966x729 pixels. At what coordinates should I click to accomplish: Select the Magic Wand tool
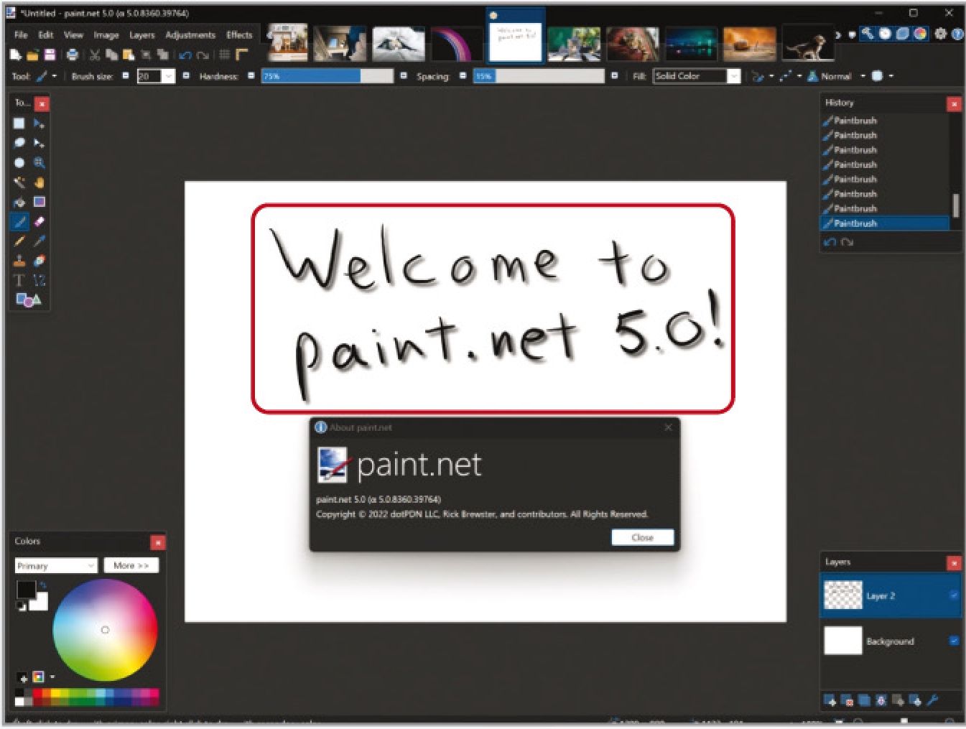click(x=19, y=182)
